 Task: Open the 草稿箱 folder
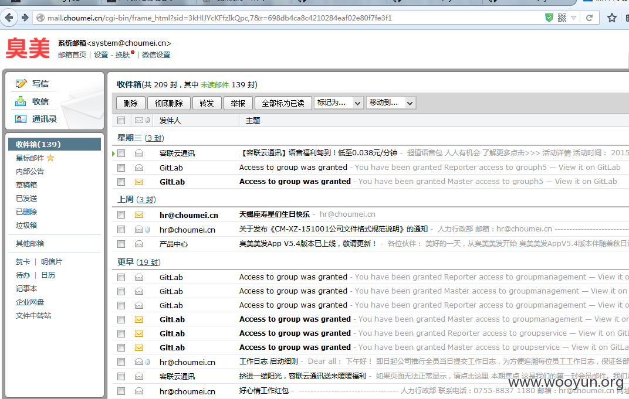tap(26, 185)
